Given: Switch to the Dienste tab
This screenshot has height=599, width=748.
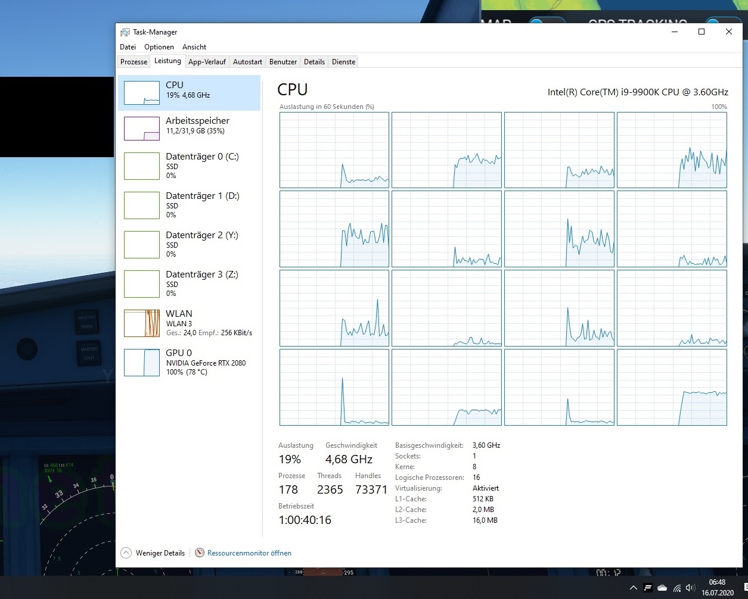Looking at the screenshot, I should [343, 61].
